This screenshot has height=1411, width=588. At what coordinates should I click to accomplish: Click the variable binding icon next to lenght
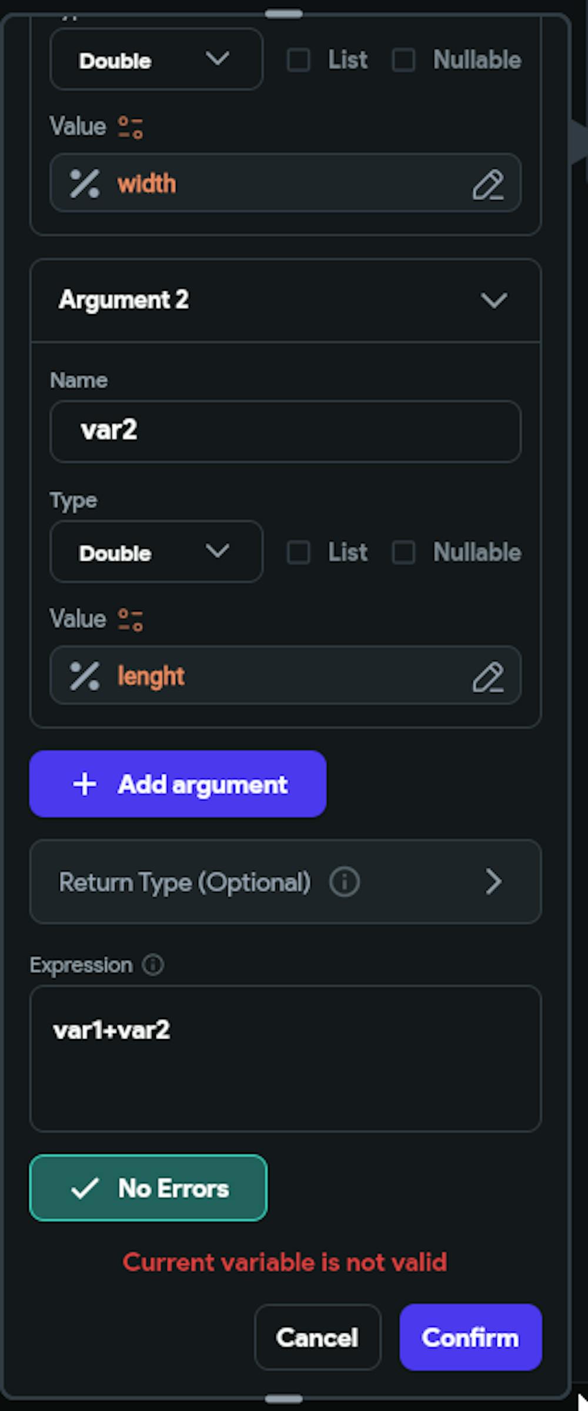(84, 675)
